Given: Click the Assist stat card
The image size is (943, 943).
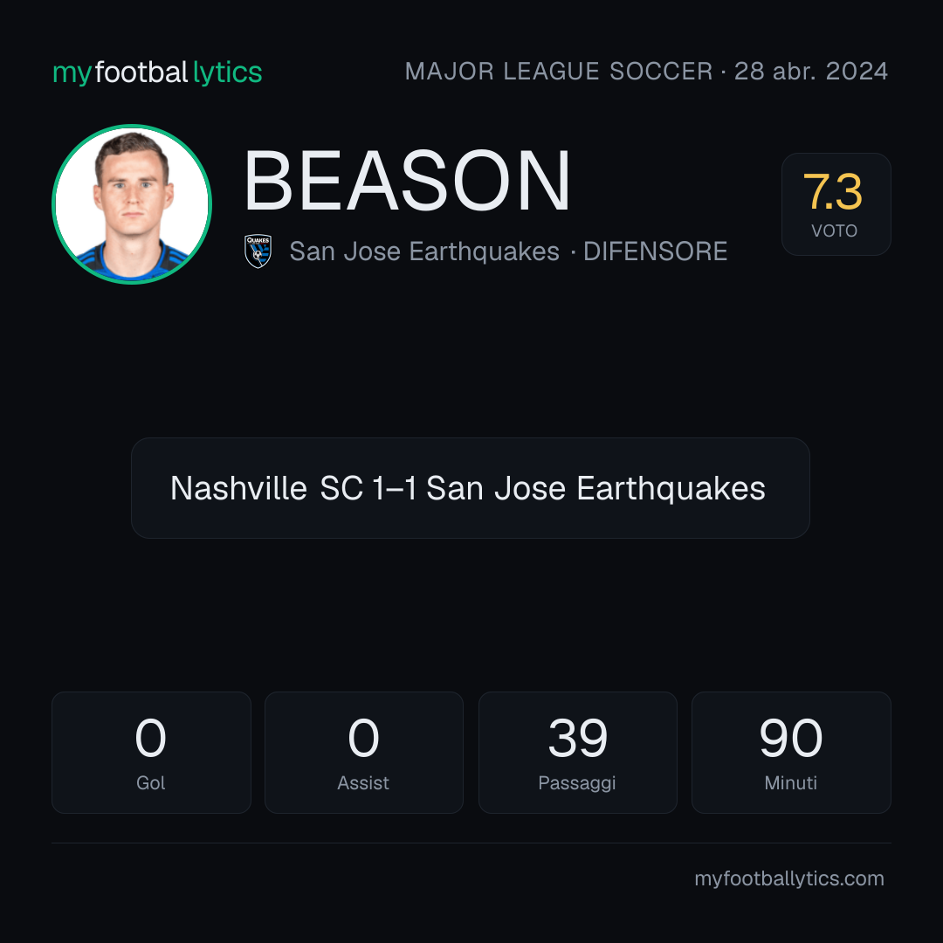Looking at the screenshot, I should point(364,753).
